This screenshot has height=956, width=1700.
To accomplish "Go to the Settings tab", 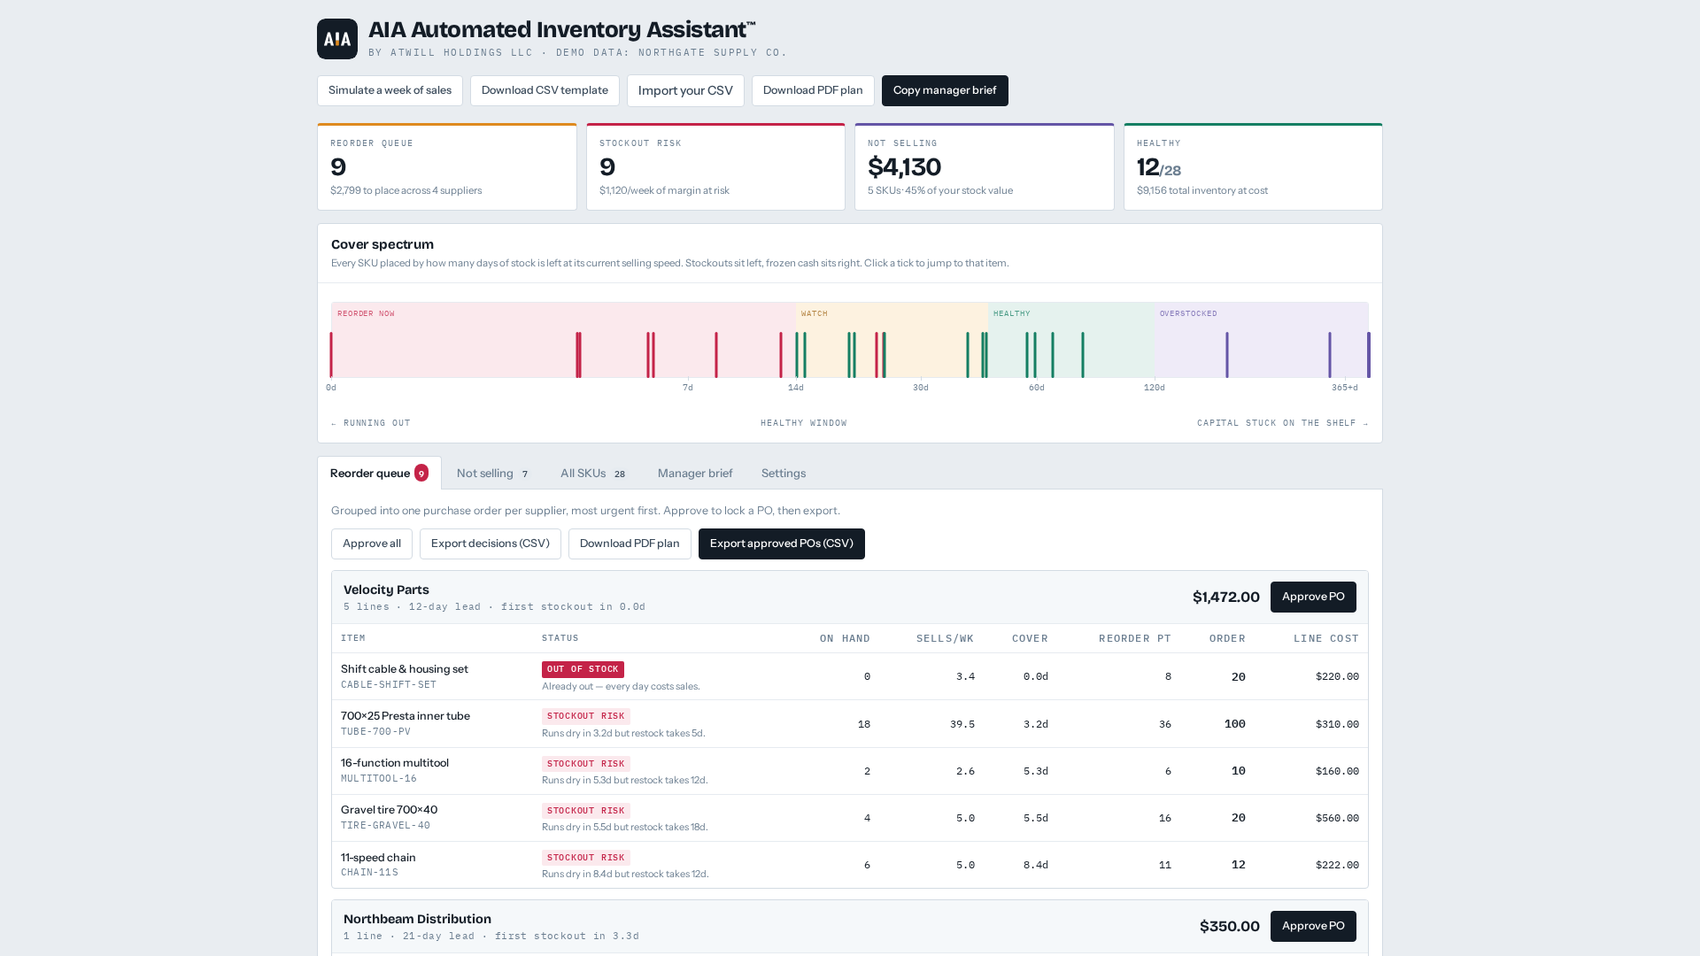I will click(x=784, y=474).
